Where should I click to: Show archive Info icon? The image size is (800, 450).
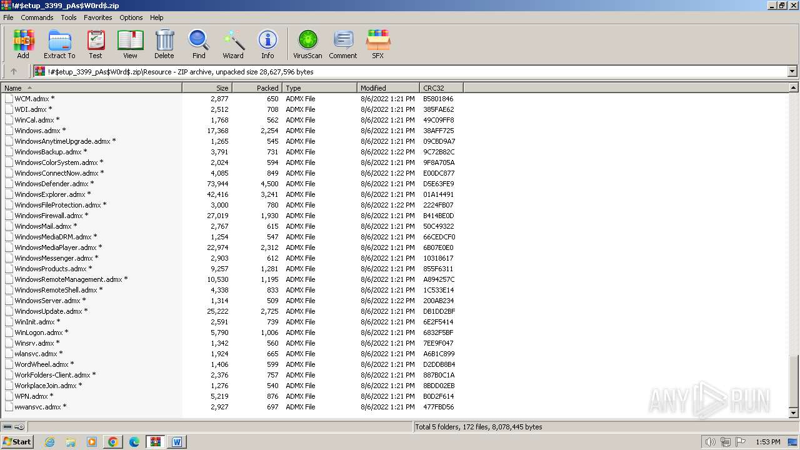[267, 44]
